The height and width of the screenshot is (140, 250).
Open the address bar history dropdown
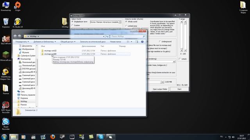coord(104,36)
